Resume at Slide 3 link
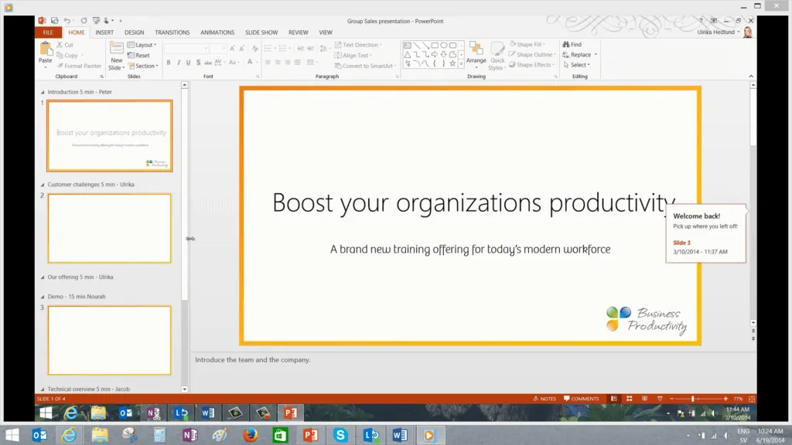792x445 pixels. [681, 243]
